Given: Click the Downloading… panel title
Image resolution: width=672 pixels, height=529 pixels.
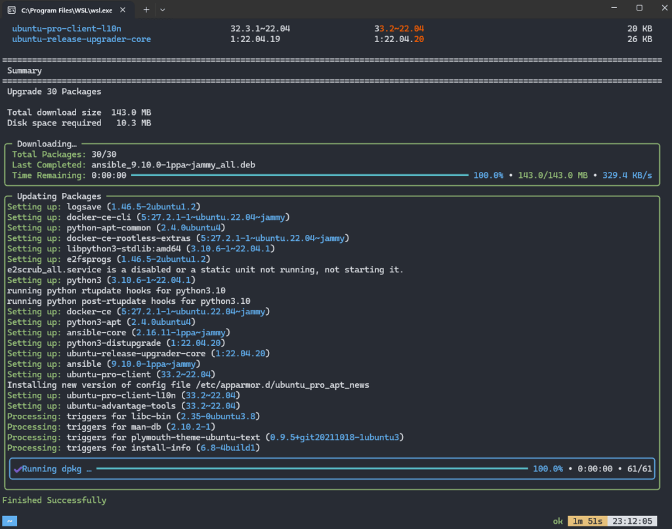Looking at the screenshot, I should (x=47, y=144).
